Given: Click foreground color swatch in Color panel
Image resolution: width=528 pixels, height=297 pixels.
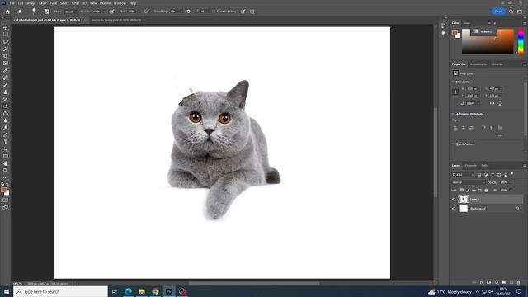Looking at the screenshot, I should coord(455,33).
